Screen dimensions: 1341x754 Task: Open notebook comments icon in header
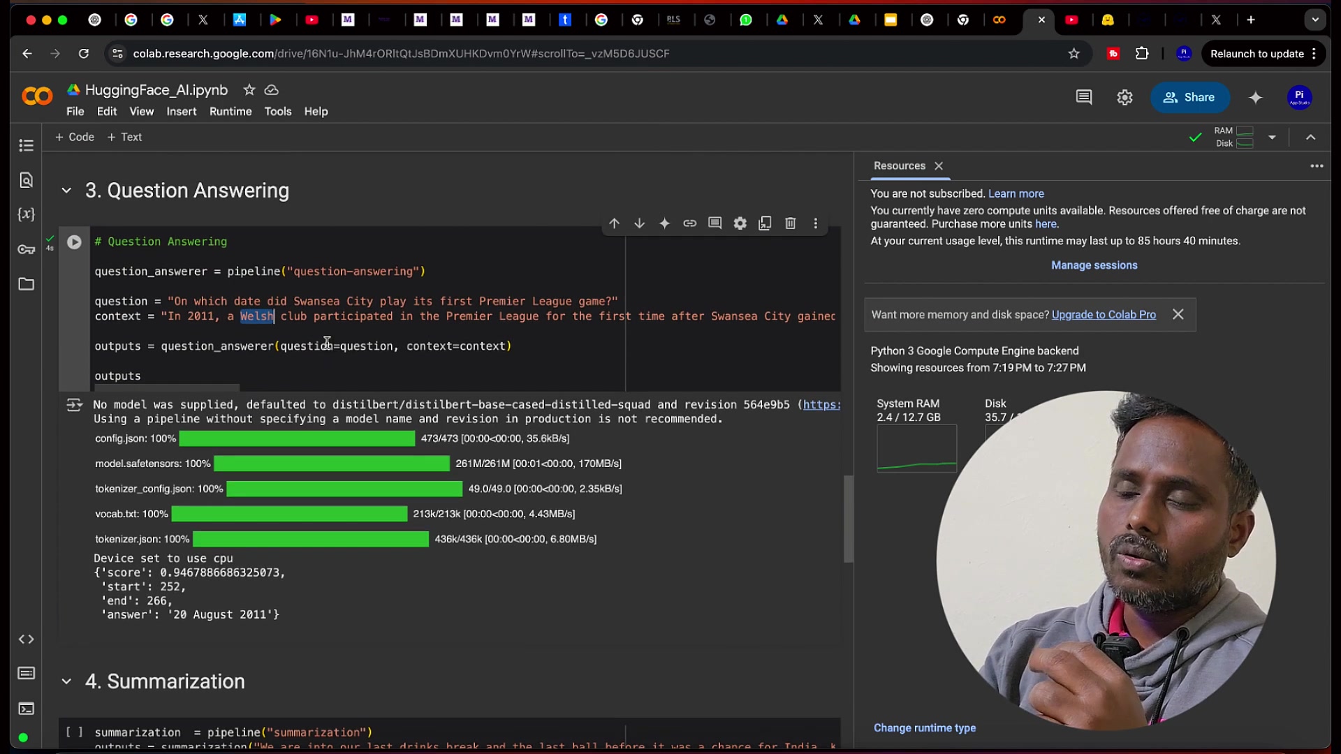pyautogui.click(x=1084, y=98)
